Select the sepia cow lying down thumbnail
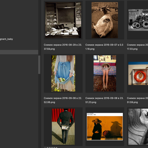 pyautogui.click(x=105, y=20)
